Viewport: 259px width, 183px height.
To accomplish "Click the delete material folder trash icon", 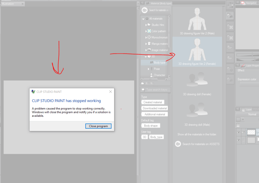I will [152, 84].
